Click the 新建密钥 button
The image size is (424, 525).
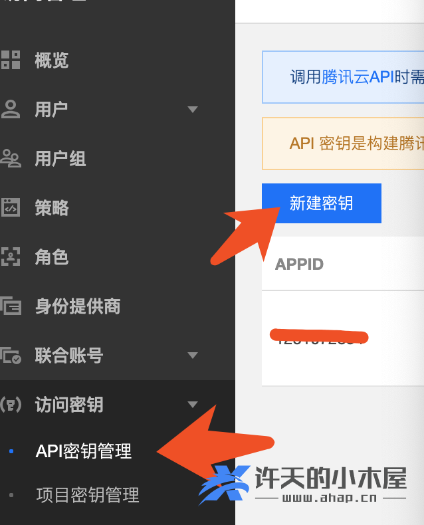322,203
